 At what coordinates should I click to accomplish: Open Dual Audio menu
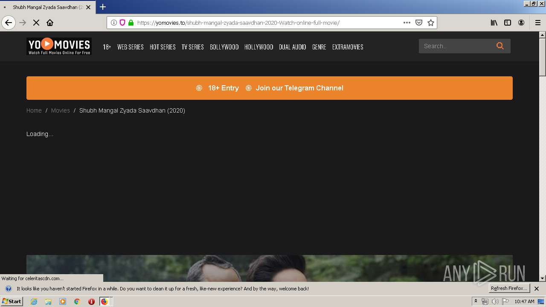293,47
